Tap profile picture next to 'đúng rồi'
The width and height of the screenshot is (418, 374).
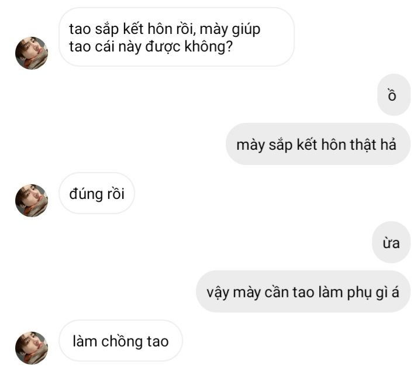click(32, 201)
